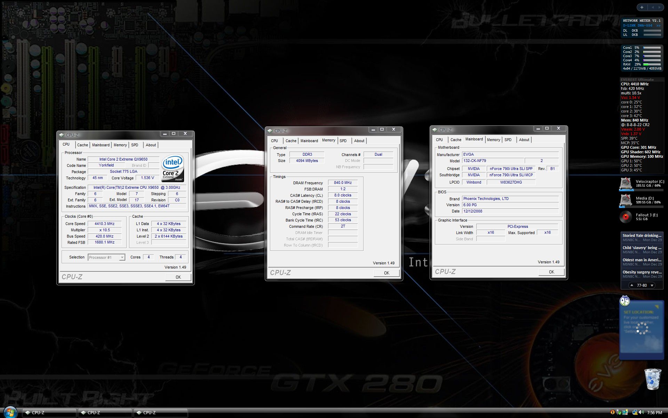Open Cache tab in right CPU-Z window
This screenshot has width=668, height=418.
(x=456, y=140)
